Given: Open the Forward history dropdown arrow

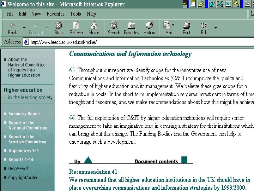Looking at the screenshot, I should (x=47, y=28).
